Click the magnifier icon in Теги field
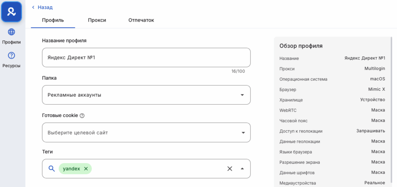The image size is (397, 187). click(x=52, y=168)
